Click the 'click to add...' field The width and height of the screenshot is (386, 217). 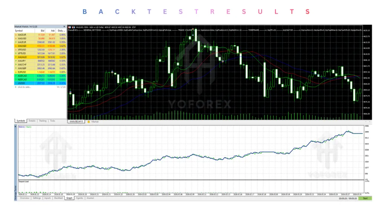[25, 87]
